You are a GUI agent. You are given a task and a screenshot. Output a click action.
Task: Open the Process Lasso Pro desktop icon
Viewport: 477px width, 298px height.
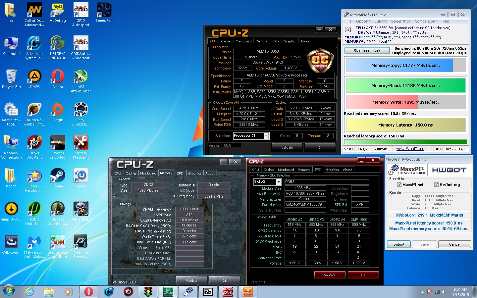coord(58,147)
